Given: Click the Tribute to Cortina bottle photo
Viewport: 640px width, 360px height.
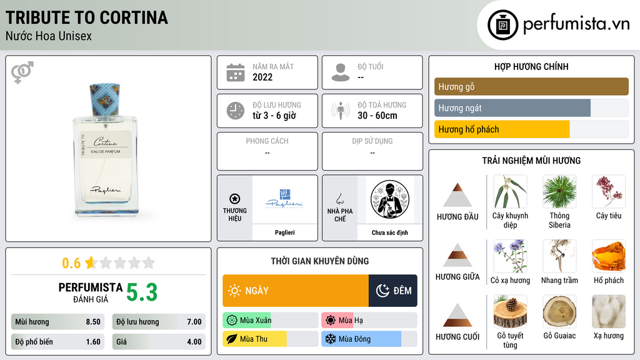Looking at the screenshot, I should pyautogui.click(x=105, y=149).
